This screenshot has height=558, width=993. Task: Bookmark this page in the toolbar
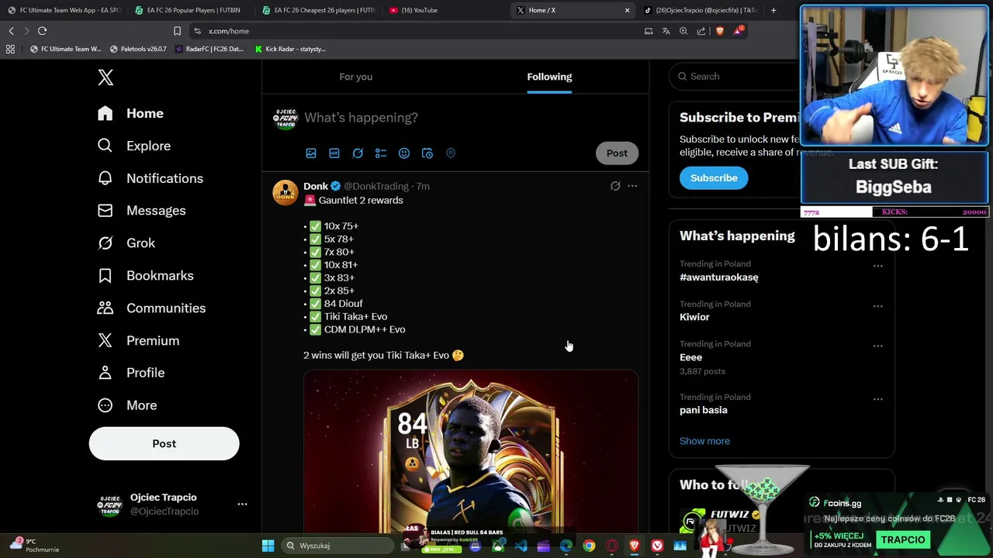[177, 31]
